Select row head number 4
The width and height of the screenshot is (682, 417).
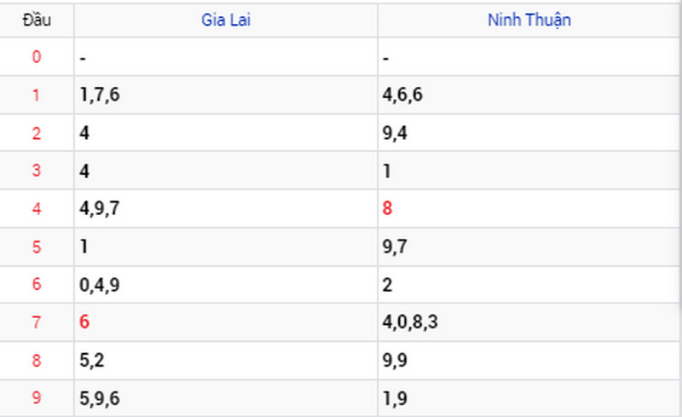click(37, 208)
